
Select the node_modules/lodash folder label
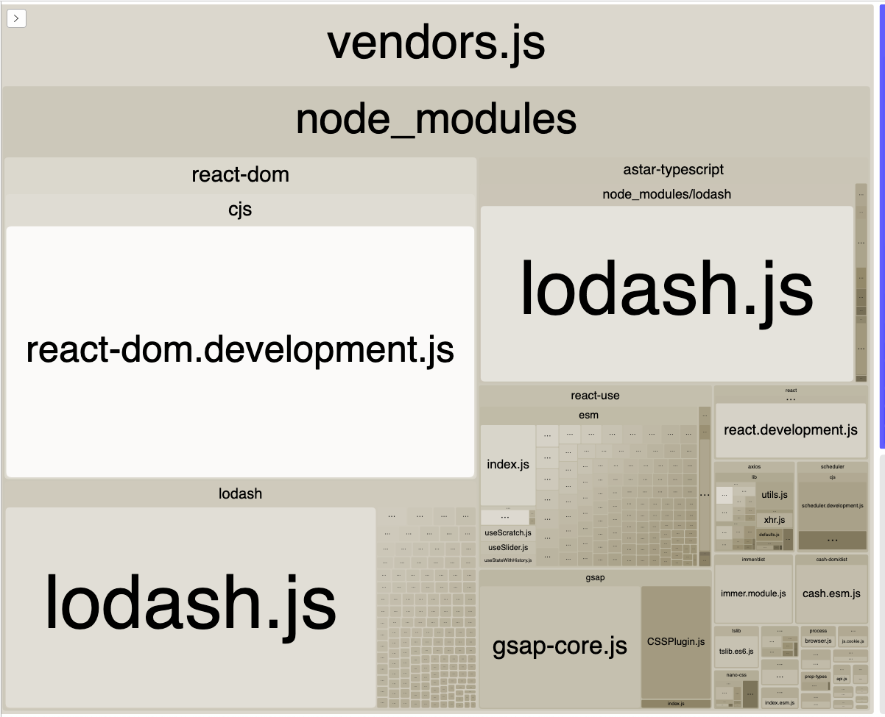point(666,194)
